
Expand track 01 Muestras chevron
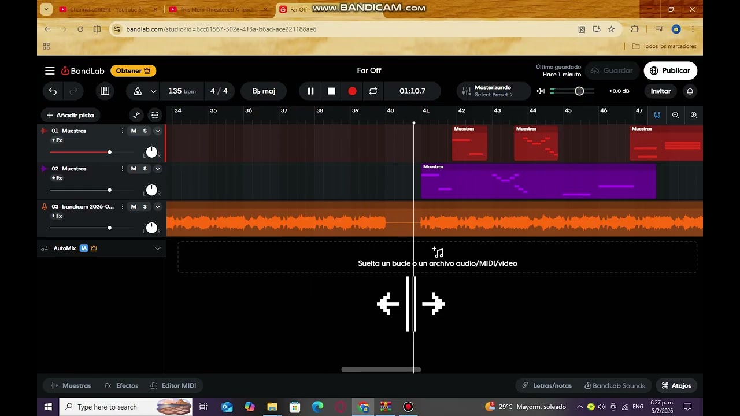[x=157, y=131]
